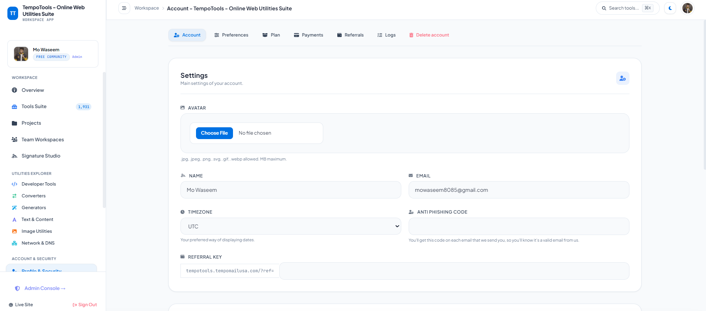This screenshot has width=706, height=311.
Task: Click the Referral Key input field
Action: pyautogui.click(x=454, y=271)
